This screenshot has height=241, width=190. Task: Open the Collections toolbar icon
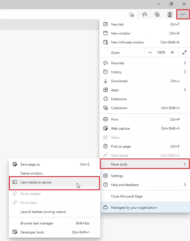(x=157, y=14)
